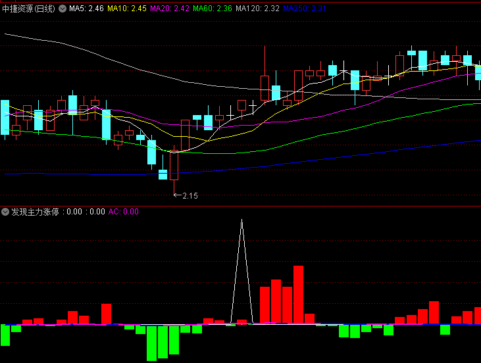Viewport: 481px width, 363px height.
Task: Expand the 发现主力涨停 indicator dropdown arrow
Action: [x=5, y=212]
